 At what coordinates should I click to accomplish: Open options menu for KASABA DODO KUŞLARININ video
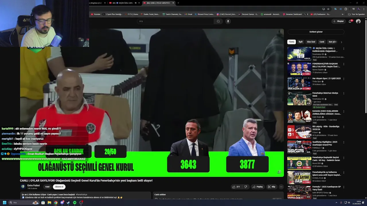(x=343, y=111)
